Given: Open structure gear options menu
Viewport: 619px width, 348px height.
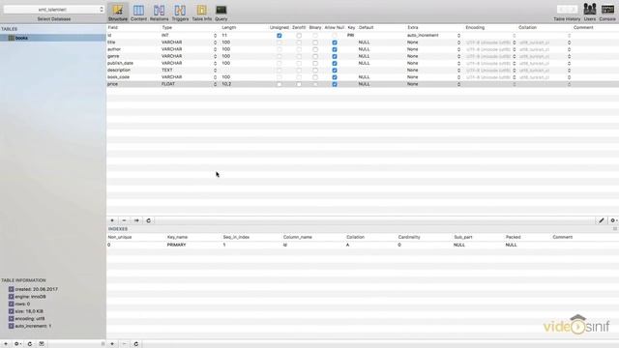Looking at the screenshot, I should point(613,220).
